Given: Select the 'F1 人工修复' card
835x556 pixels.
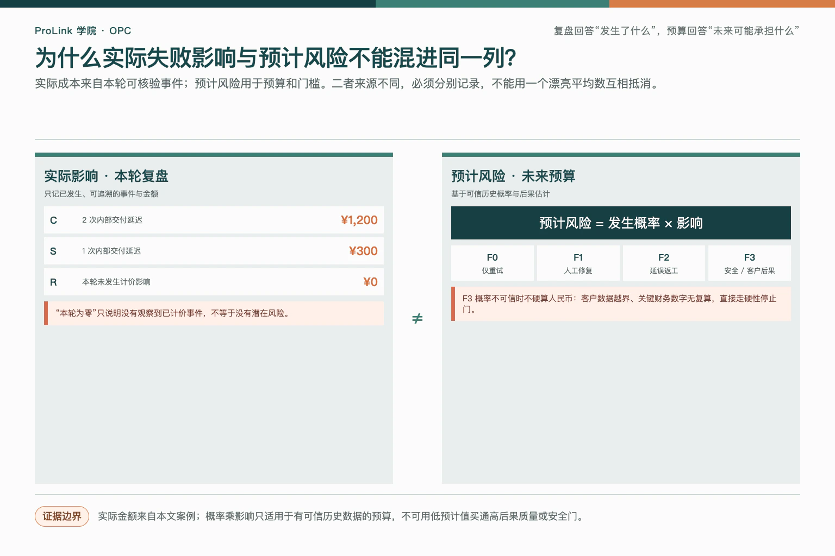Looking at the screenshot, I should pos(578,263).
